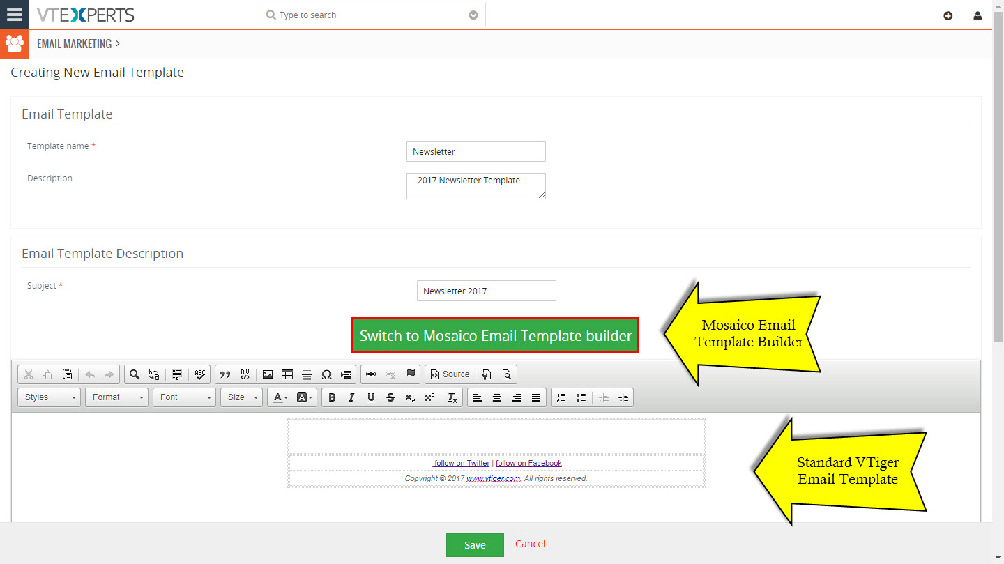This screenshot has width=1004, height=564.
Task: Click the Subject input field
Action: coord(487,291)
